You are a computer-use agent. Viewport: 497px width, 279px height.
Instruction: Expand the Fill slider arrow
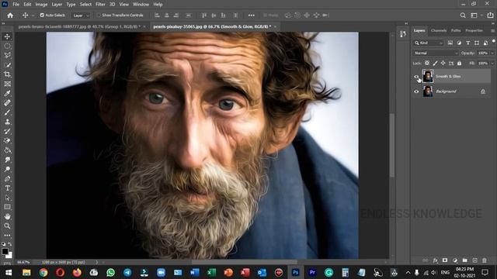(492, 64)
